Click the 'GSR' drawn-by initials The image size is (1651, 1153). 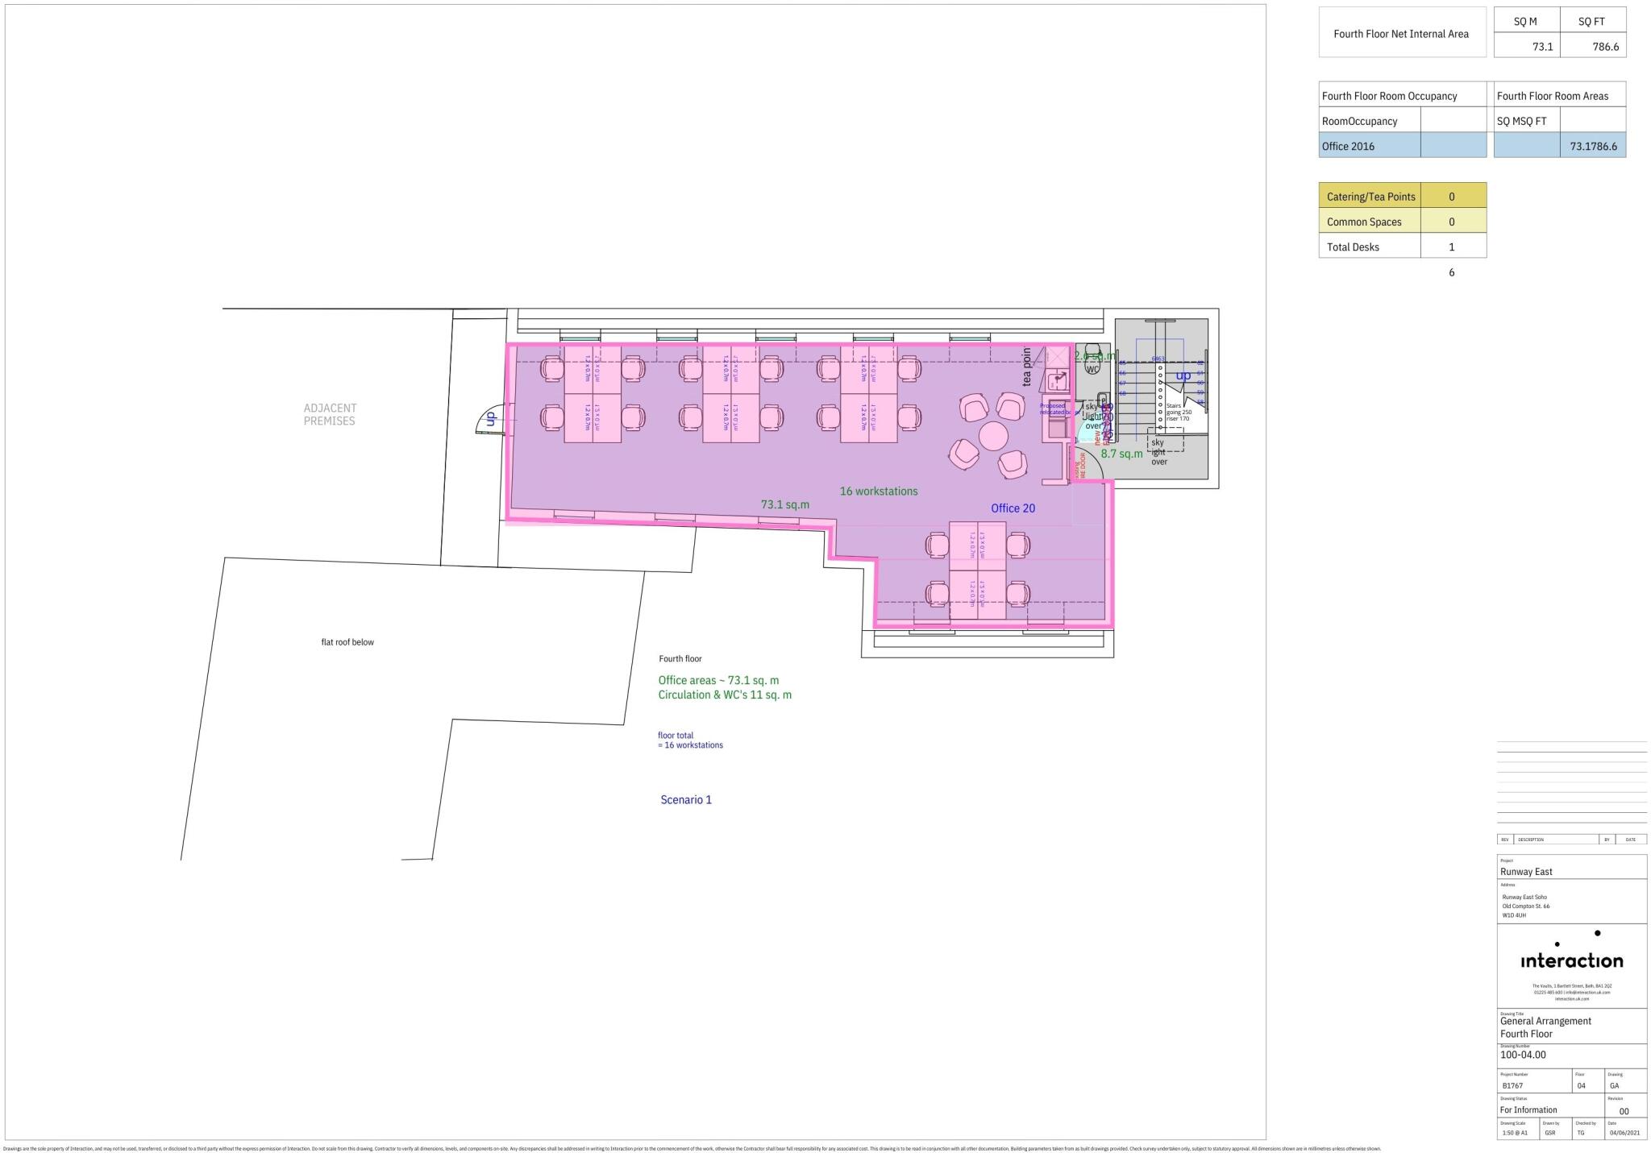pos(1550,1132)
